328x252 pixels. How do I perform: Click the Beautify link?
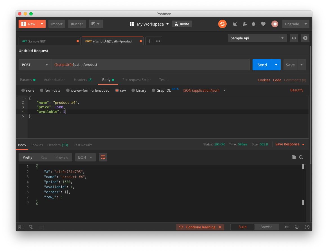coord(297,90)
